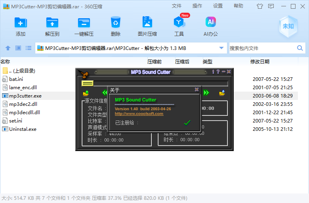The width and height of the screenshot is (309, 203).
Task: Switch to large icon view mode
Action: [x=18, y=48]
